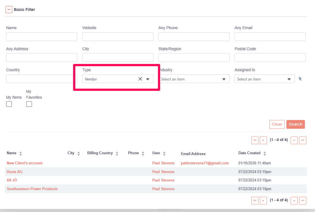This screenshot has width=315, height=212.
Task: Open the Type dropdown arrow
Action: 148,79
